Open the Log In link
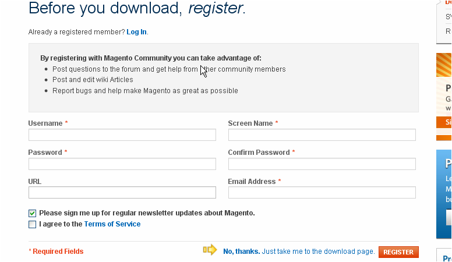The image size is (452, 262). pyautogui.click(x=136, y=31)
